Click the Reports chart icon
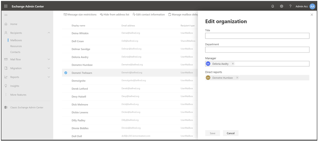The height and width of the screenshot is (142, 319). click(6, 77)
